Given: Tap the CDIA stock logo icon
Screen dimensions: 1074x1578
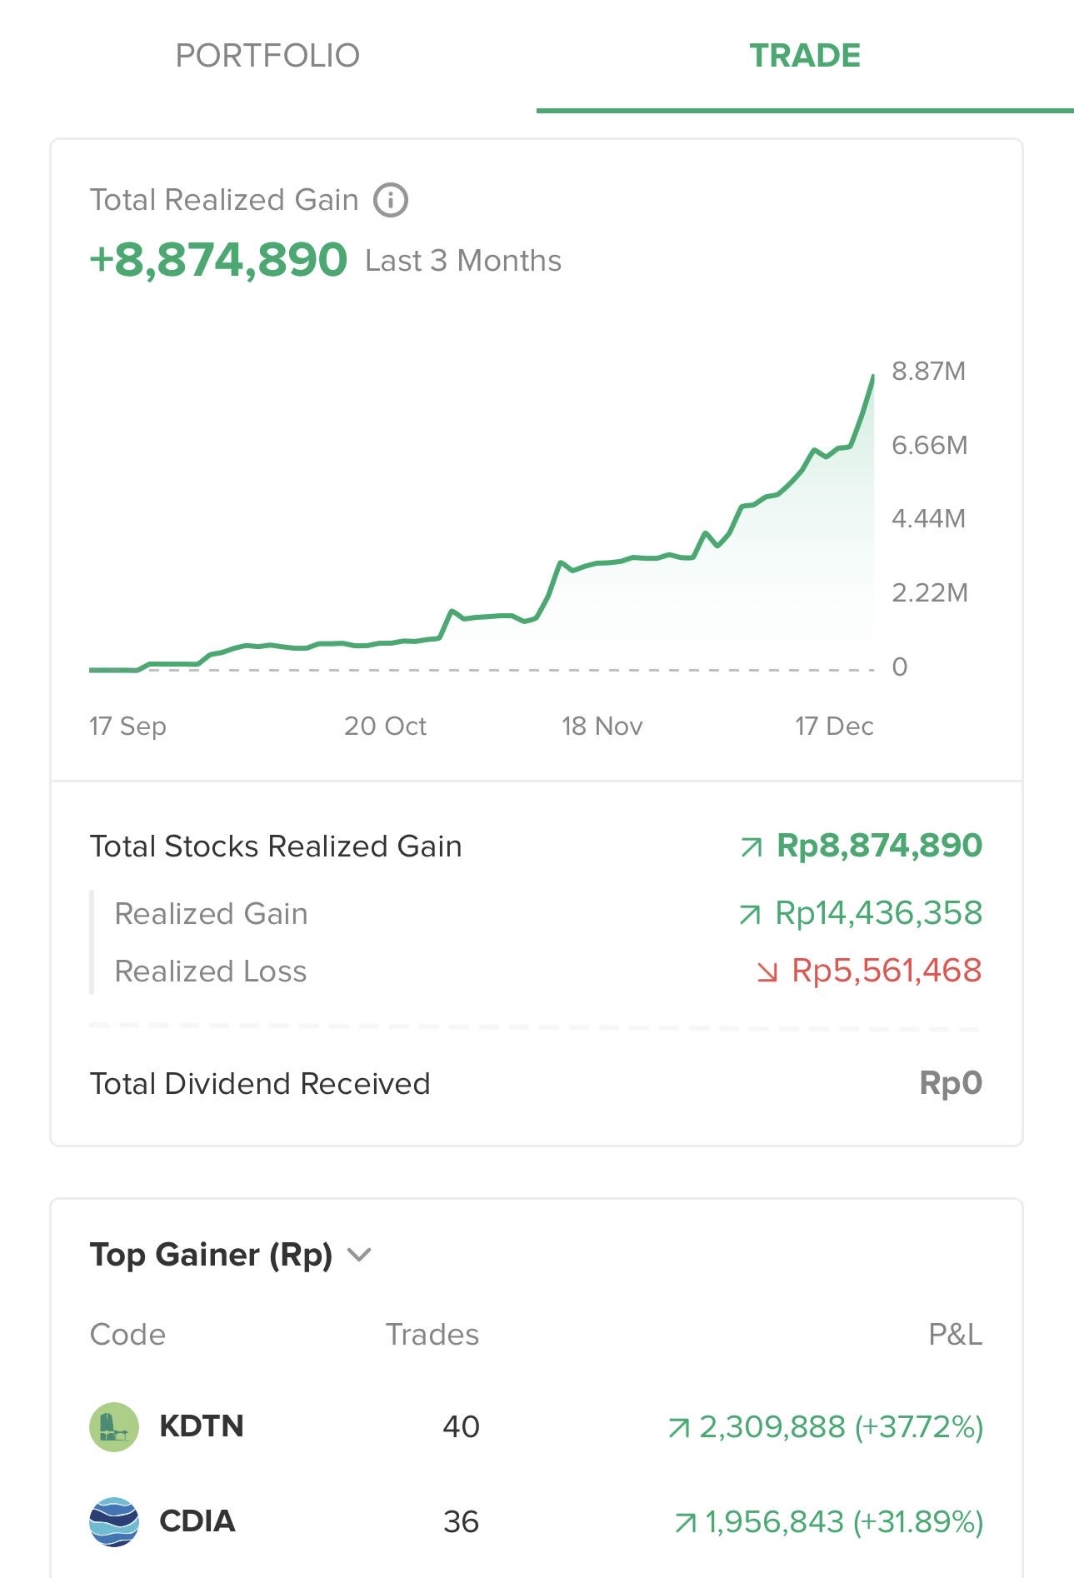Looking at the screenshot, I should coord(114,1521).
